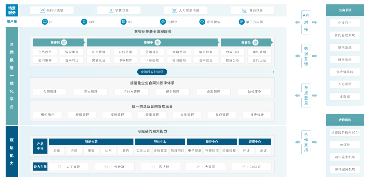Click the 企业微信 chat icon
Image resolution: width=369 pixels, height=181 pixels.
(x=202, y=22)
